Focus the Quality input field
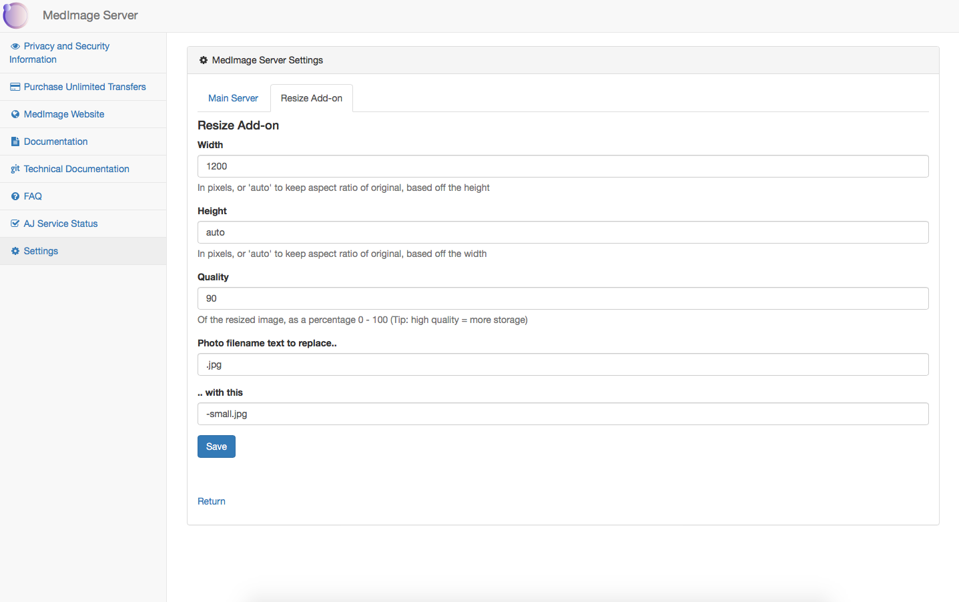Image resolution: width=959 pixels, height=602 pixels. 563,298
